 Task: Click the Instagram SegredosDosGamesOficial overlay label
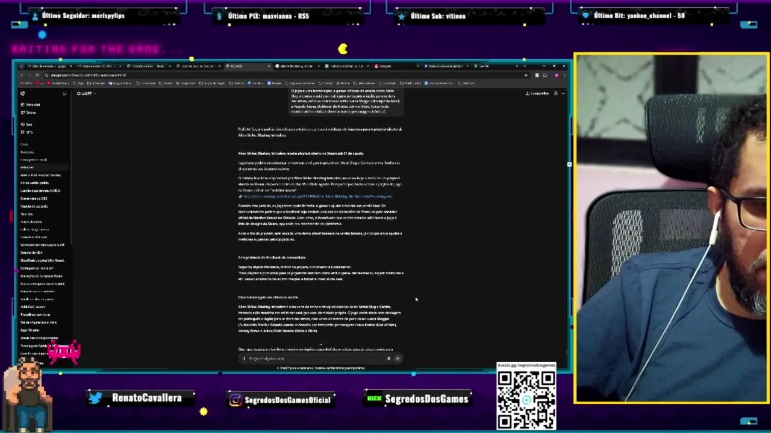(x=280, y=400)
